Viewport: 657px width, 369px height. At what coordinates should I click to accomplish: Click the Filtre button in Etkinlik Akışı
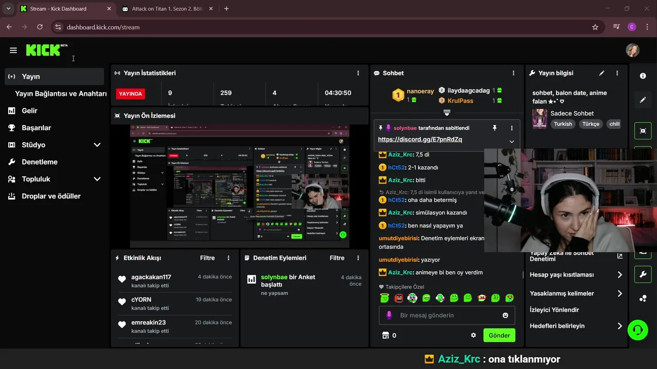coord(207,258)
